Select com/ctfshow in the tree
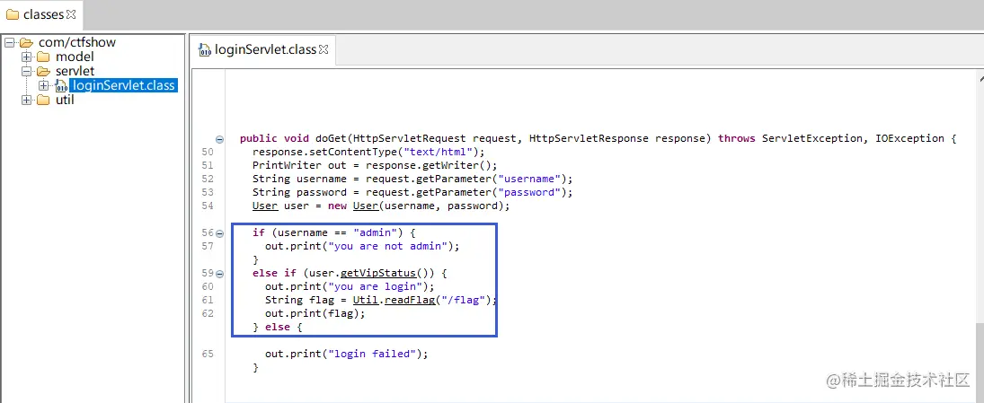The width and height of the screenshot is (984, 403). point(77,42)
